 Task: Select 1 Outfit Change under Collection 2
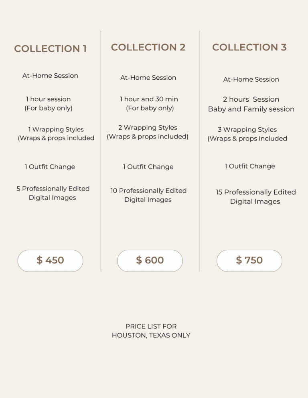148,167
